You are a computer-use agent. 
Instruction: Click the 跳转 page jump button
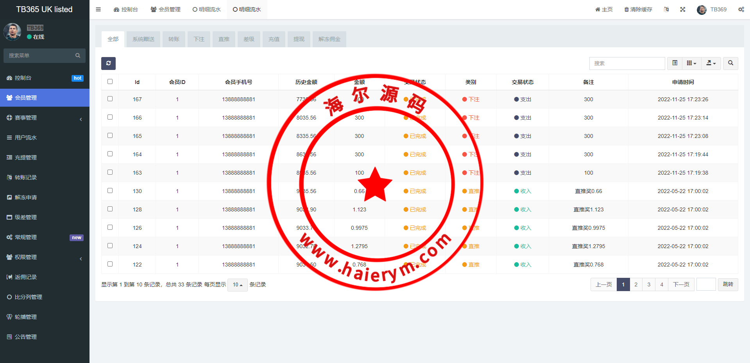click(x=728, y=284)
